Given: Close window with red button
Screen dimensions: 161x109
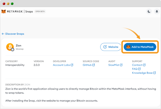Looking at the screenshot, I should click(4, 4).
